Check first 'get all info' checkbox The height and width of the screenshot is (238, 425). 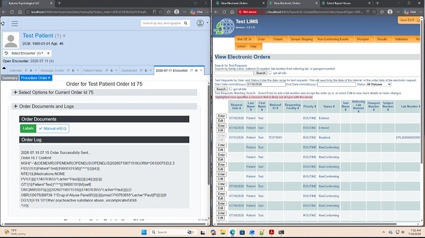pos(270,73)
